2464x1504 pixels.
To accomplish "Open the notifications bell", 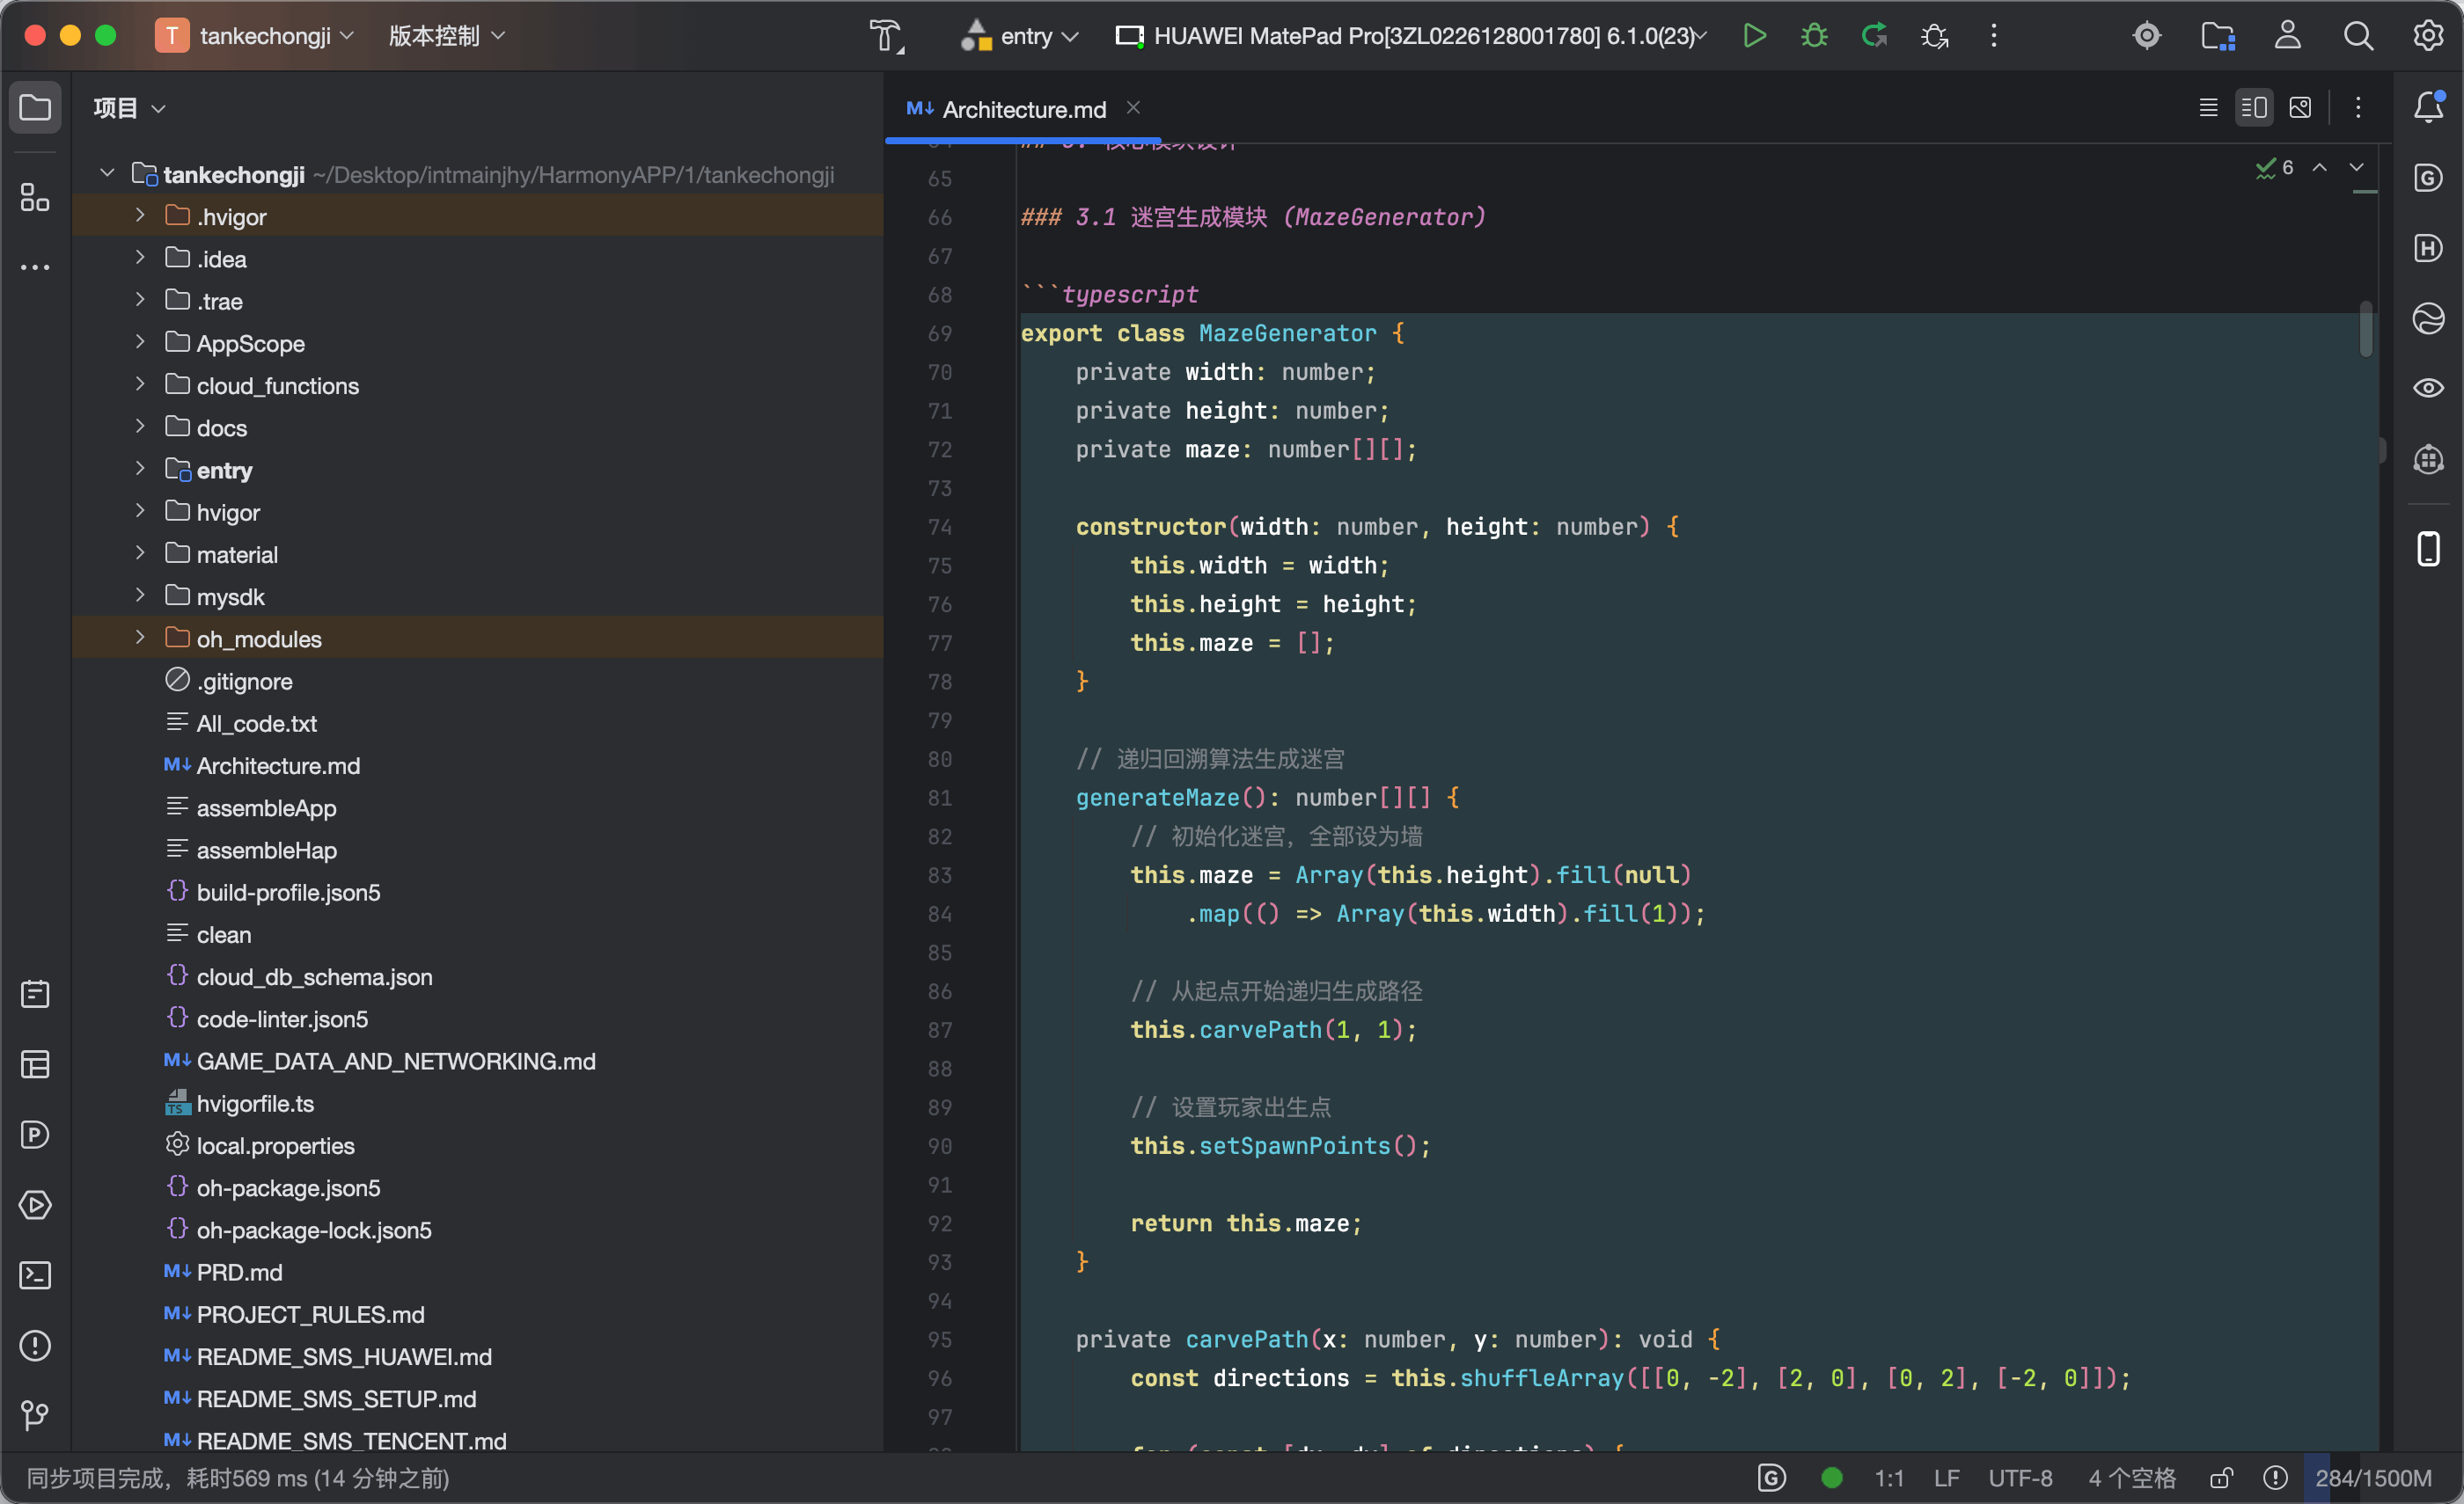I will click(2428, 107).
